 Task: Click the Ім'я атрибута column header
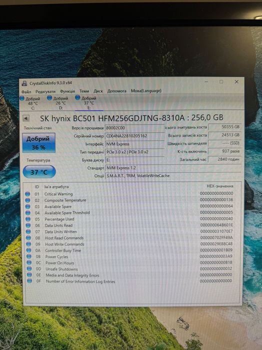tap(56, 187)
